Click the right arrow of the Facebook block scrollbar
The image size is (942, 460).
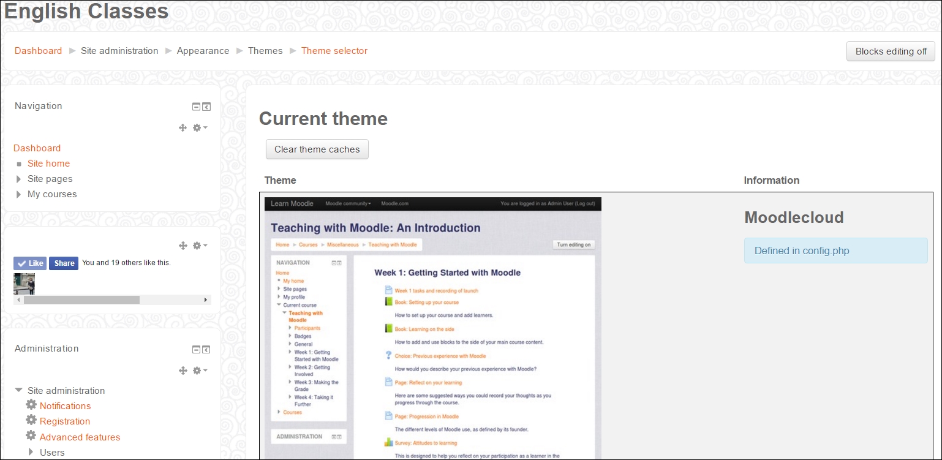tap(206, 300)
